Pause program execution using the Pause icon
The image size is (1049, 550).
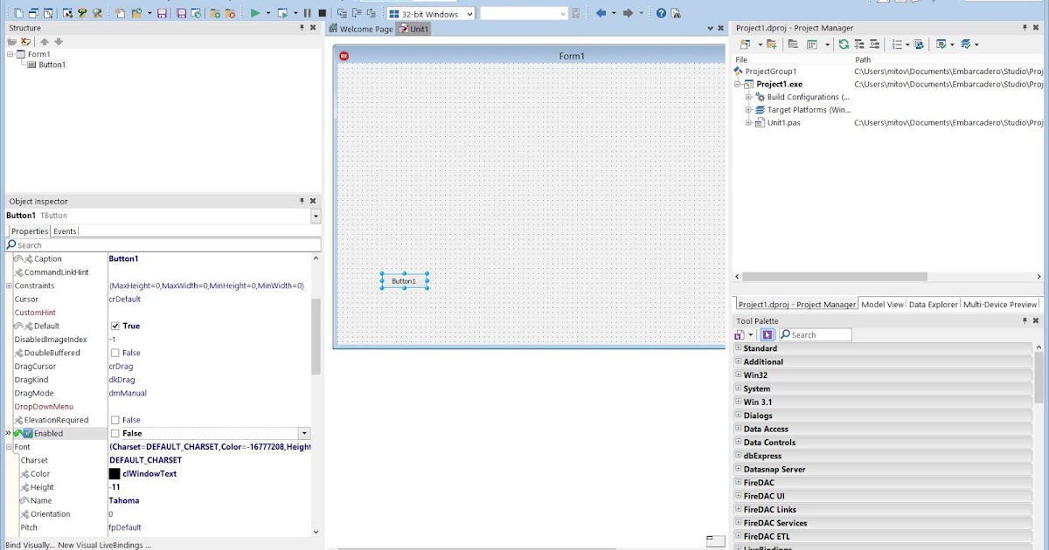(307, 12)
